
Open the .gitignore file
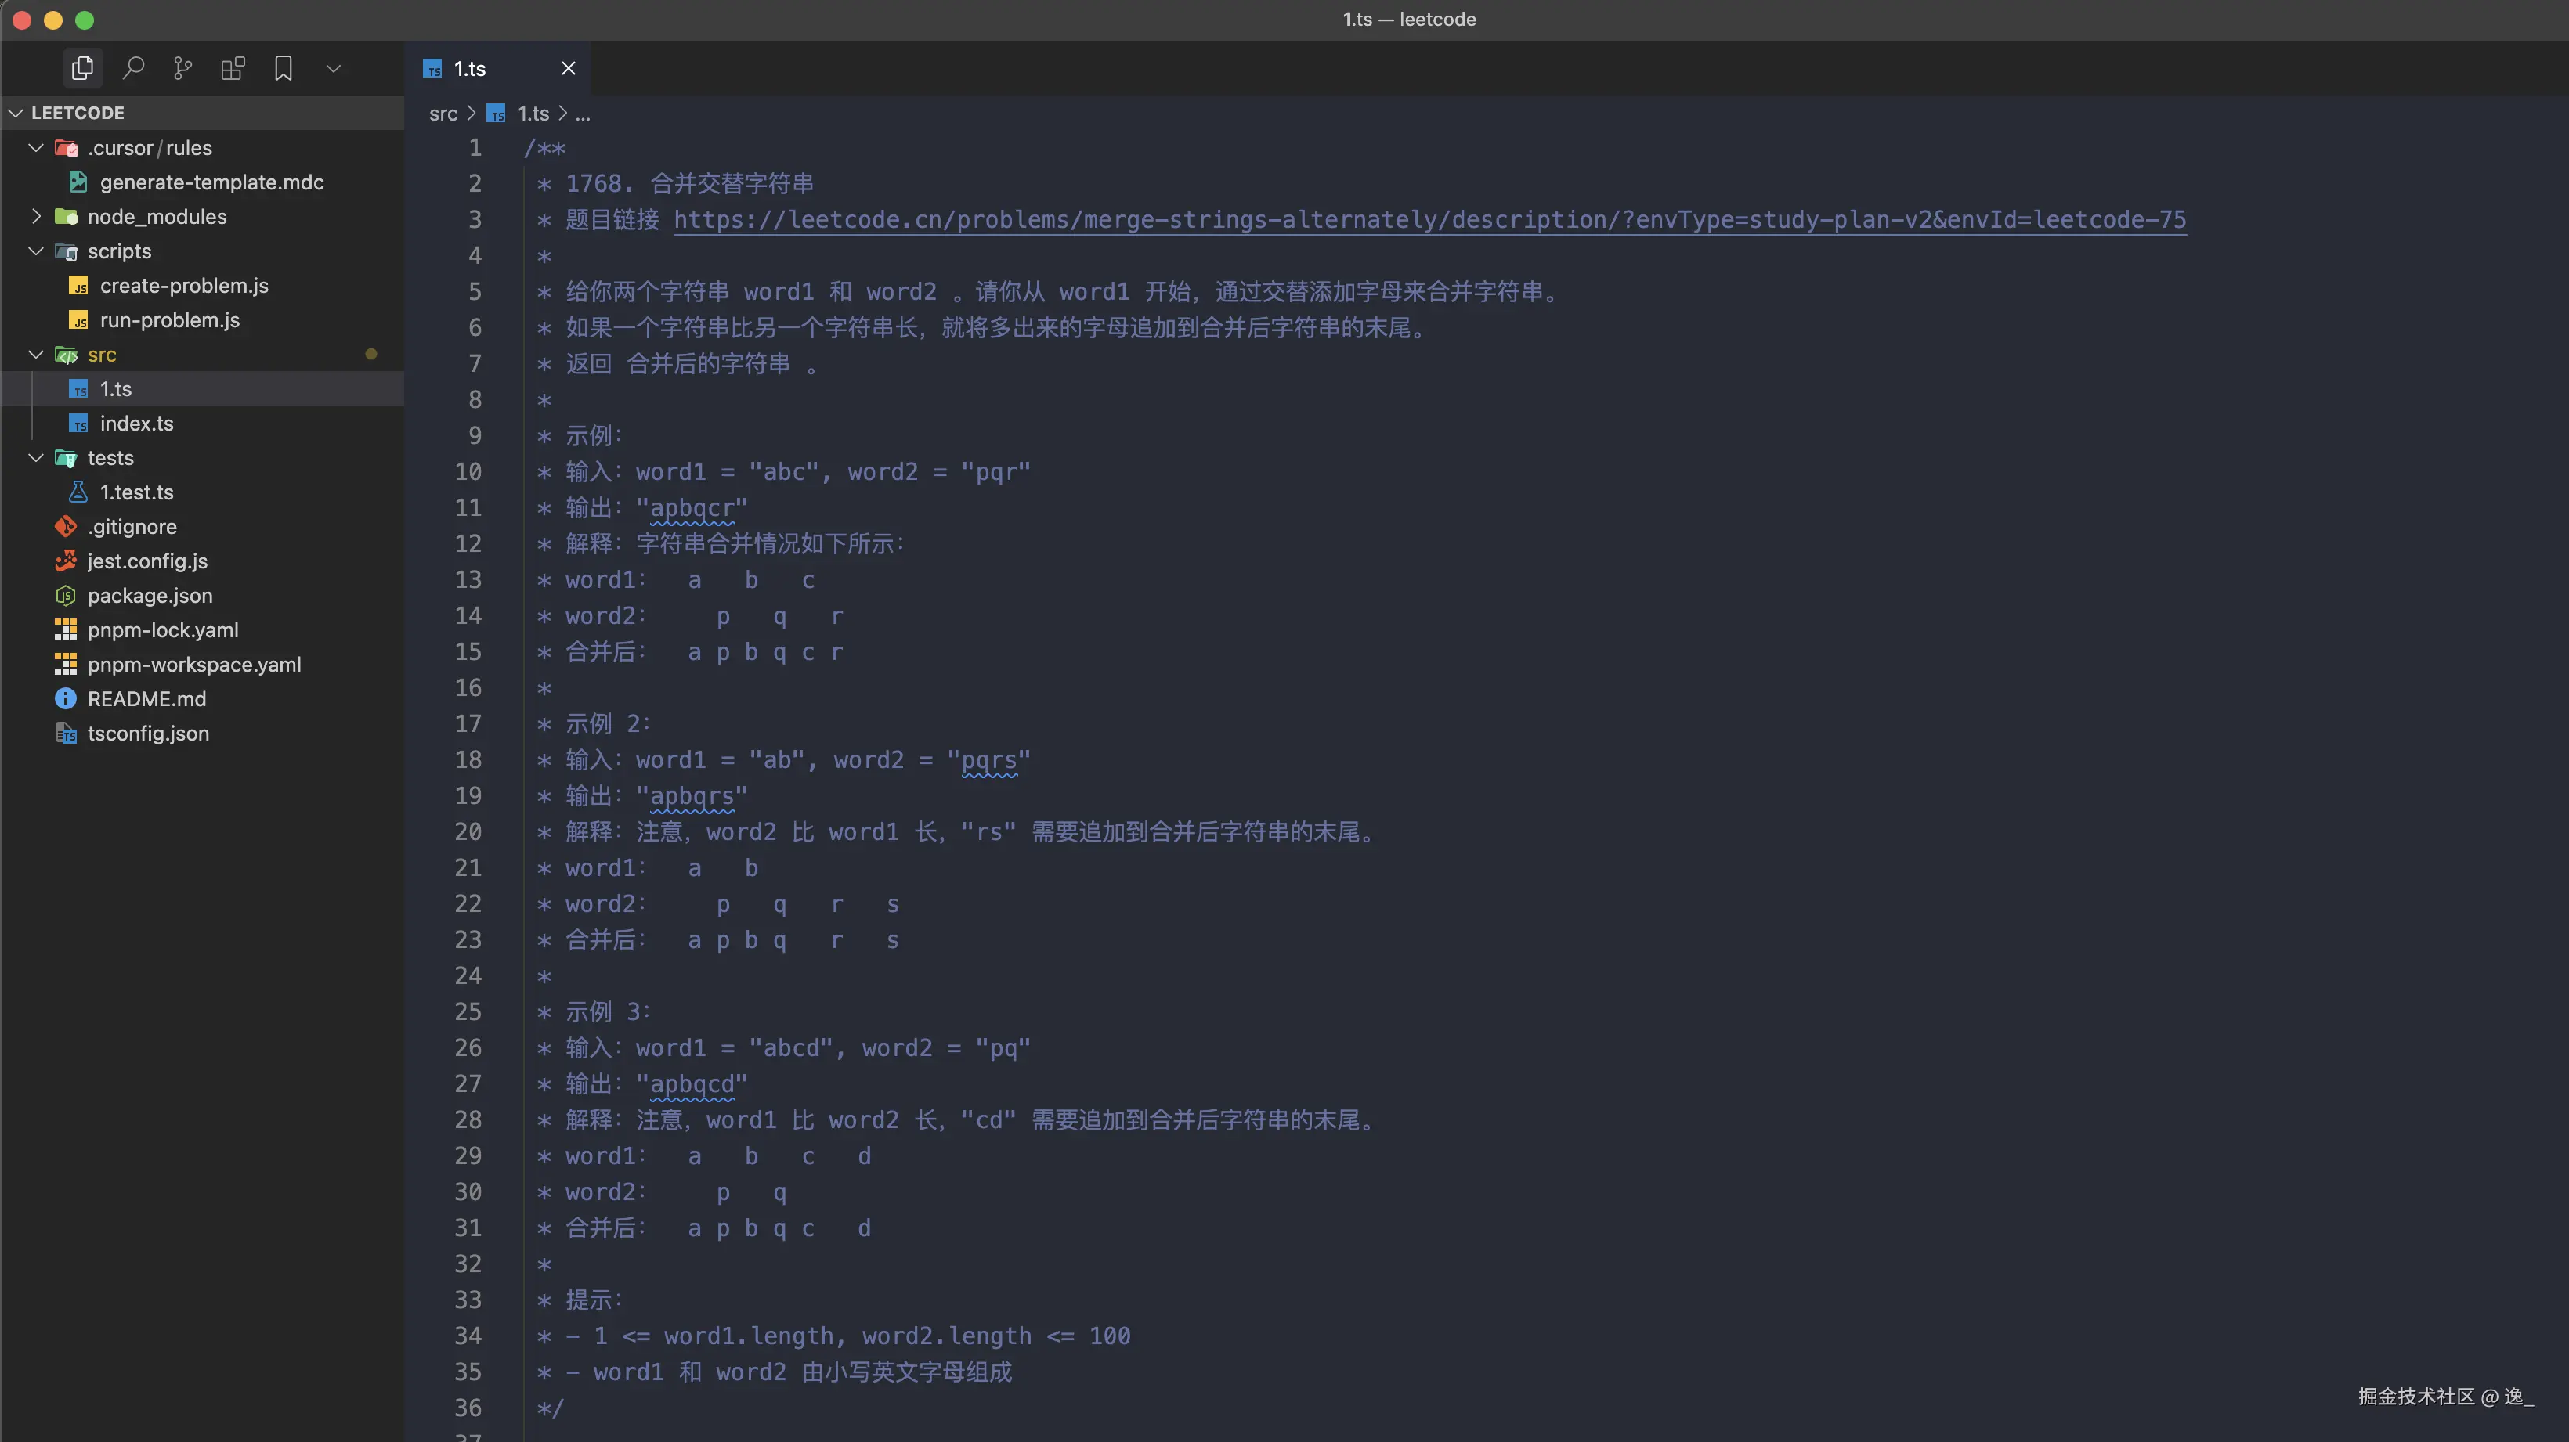(132, 526)
